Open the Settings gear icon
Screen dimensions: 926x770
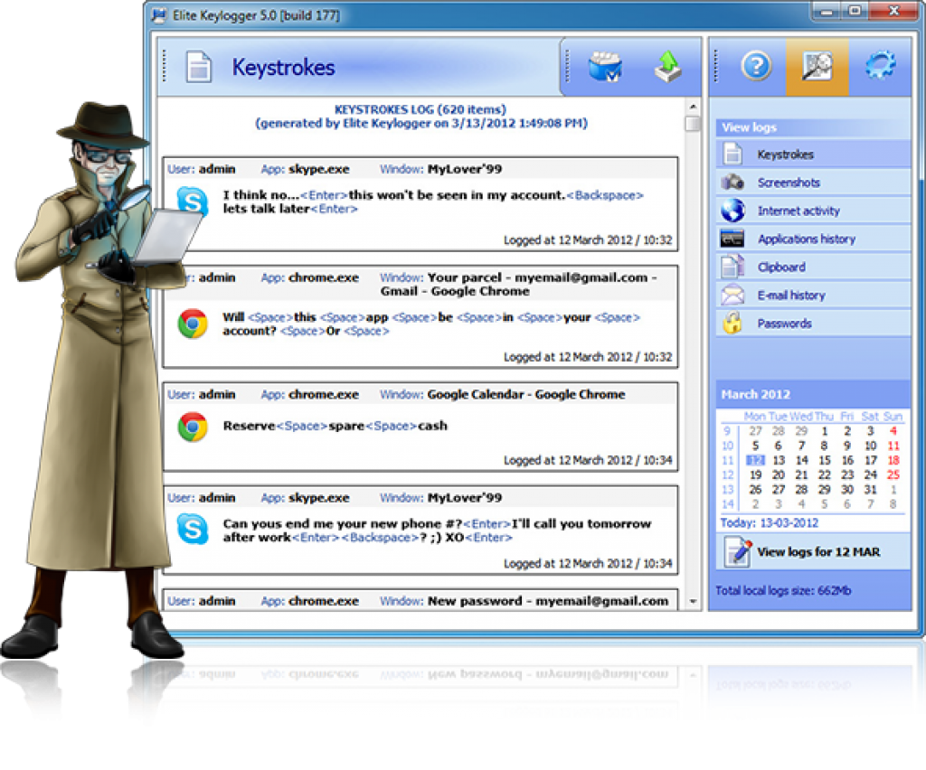[880, 65]
